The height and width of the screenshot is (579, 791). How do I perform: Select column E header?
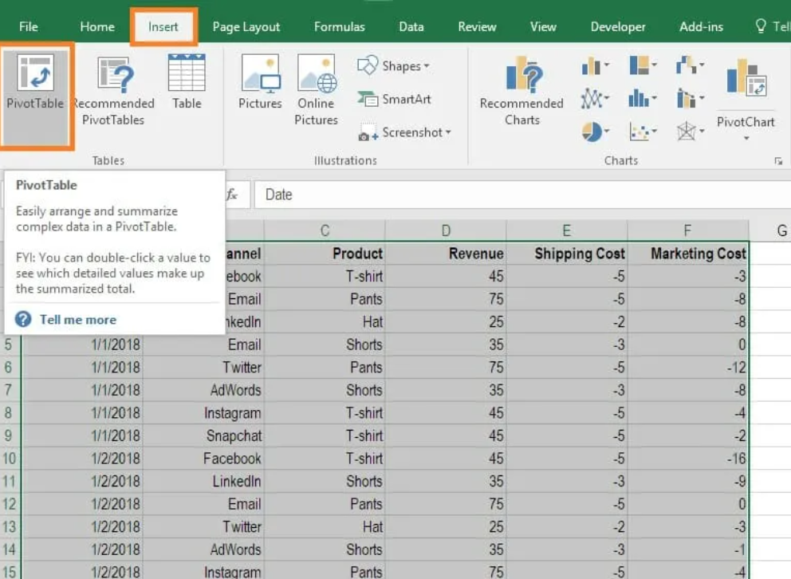(x=566, y=230)
